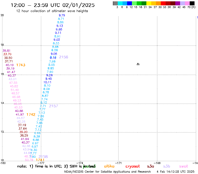
Task: Click the longitude axis label -168
Action: (158, 163)
